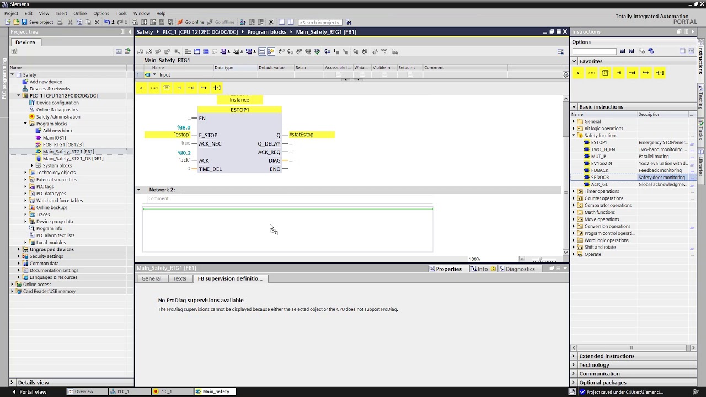This screenshot has width=706, height=397.
Task: Click the OR (>=1) favorite in editor bar
Action: pyautogui.click(x=154, y=88)
